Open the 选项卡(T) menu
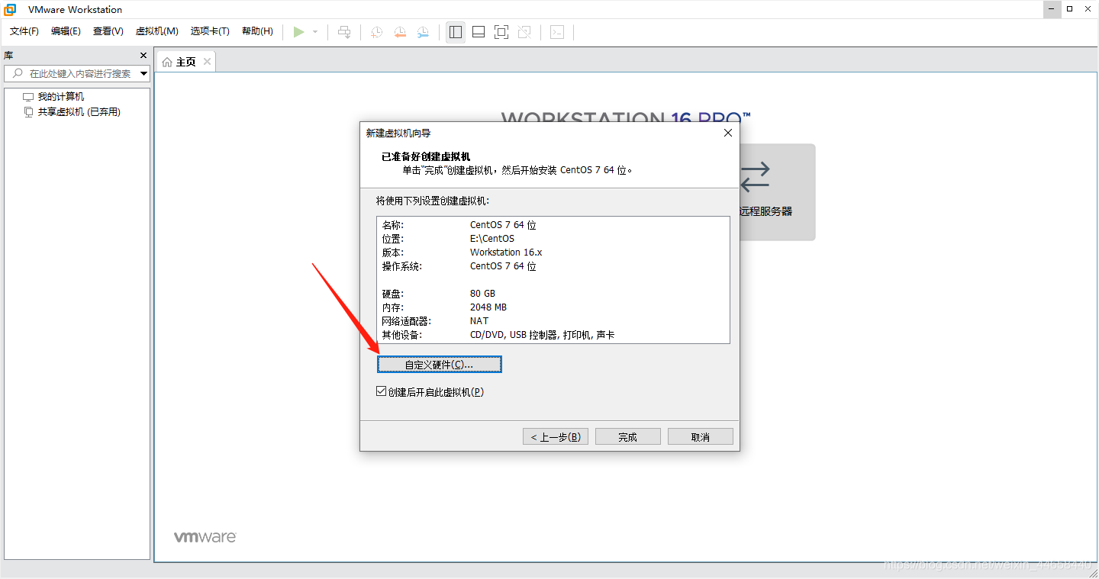The height and width of the screenshot is (579, 1099). click(210, 31)
